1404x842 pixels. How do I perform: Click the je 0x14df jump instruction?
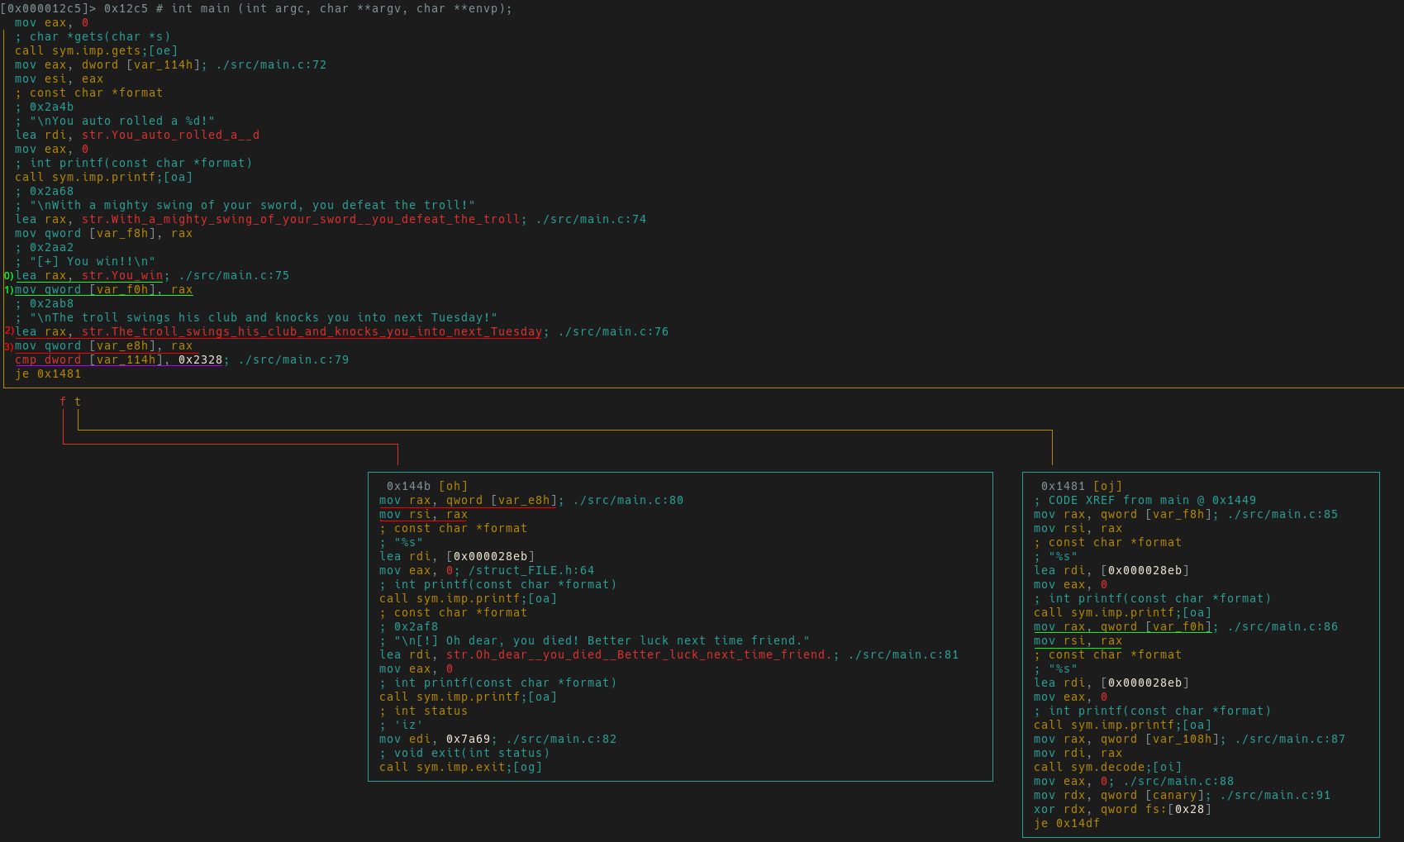tap(1066, 823)
